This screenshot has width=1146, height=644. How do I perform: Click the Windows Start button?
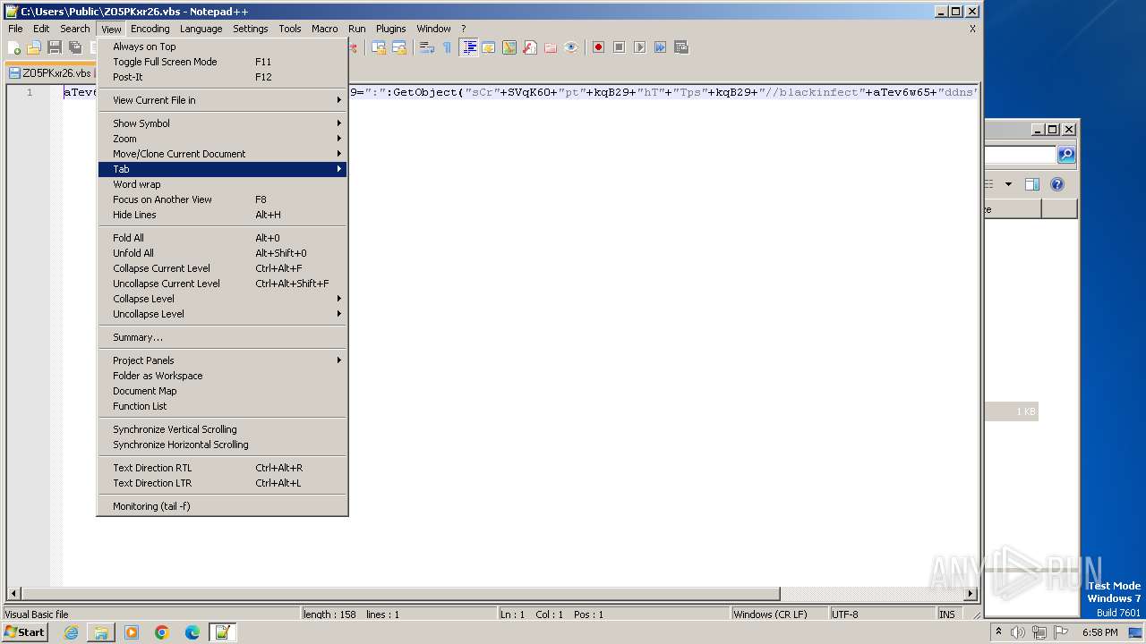tap(25, 632)
